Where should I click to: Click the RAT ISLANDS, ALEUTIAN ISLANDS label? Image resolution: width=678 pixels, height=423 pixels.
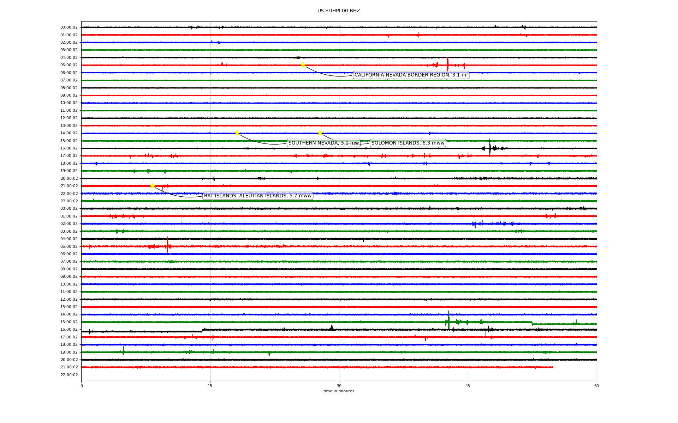click(x=258, y=196)
